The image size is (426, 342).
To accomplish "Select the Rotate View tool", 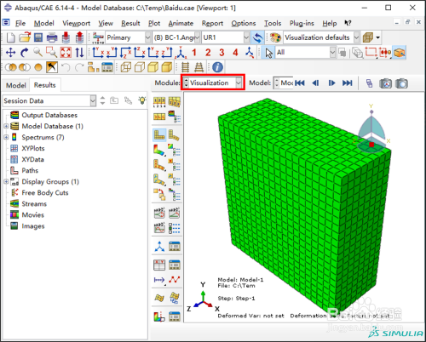I will pos(25,53).
